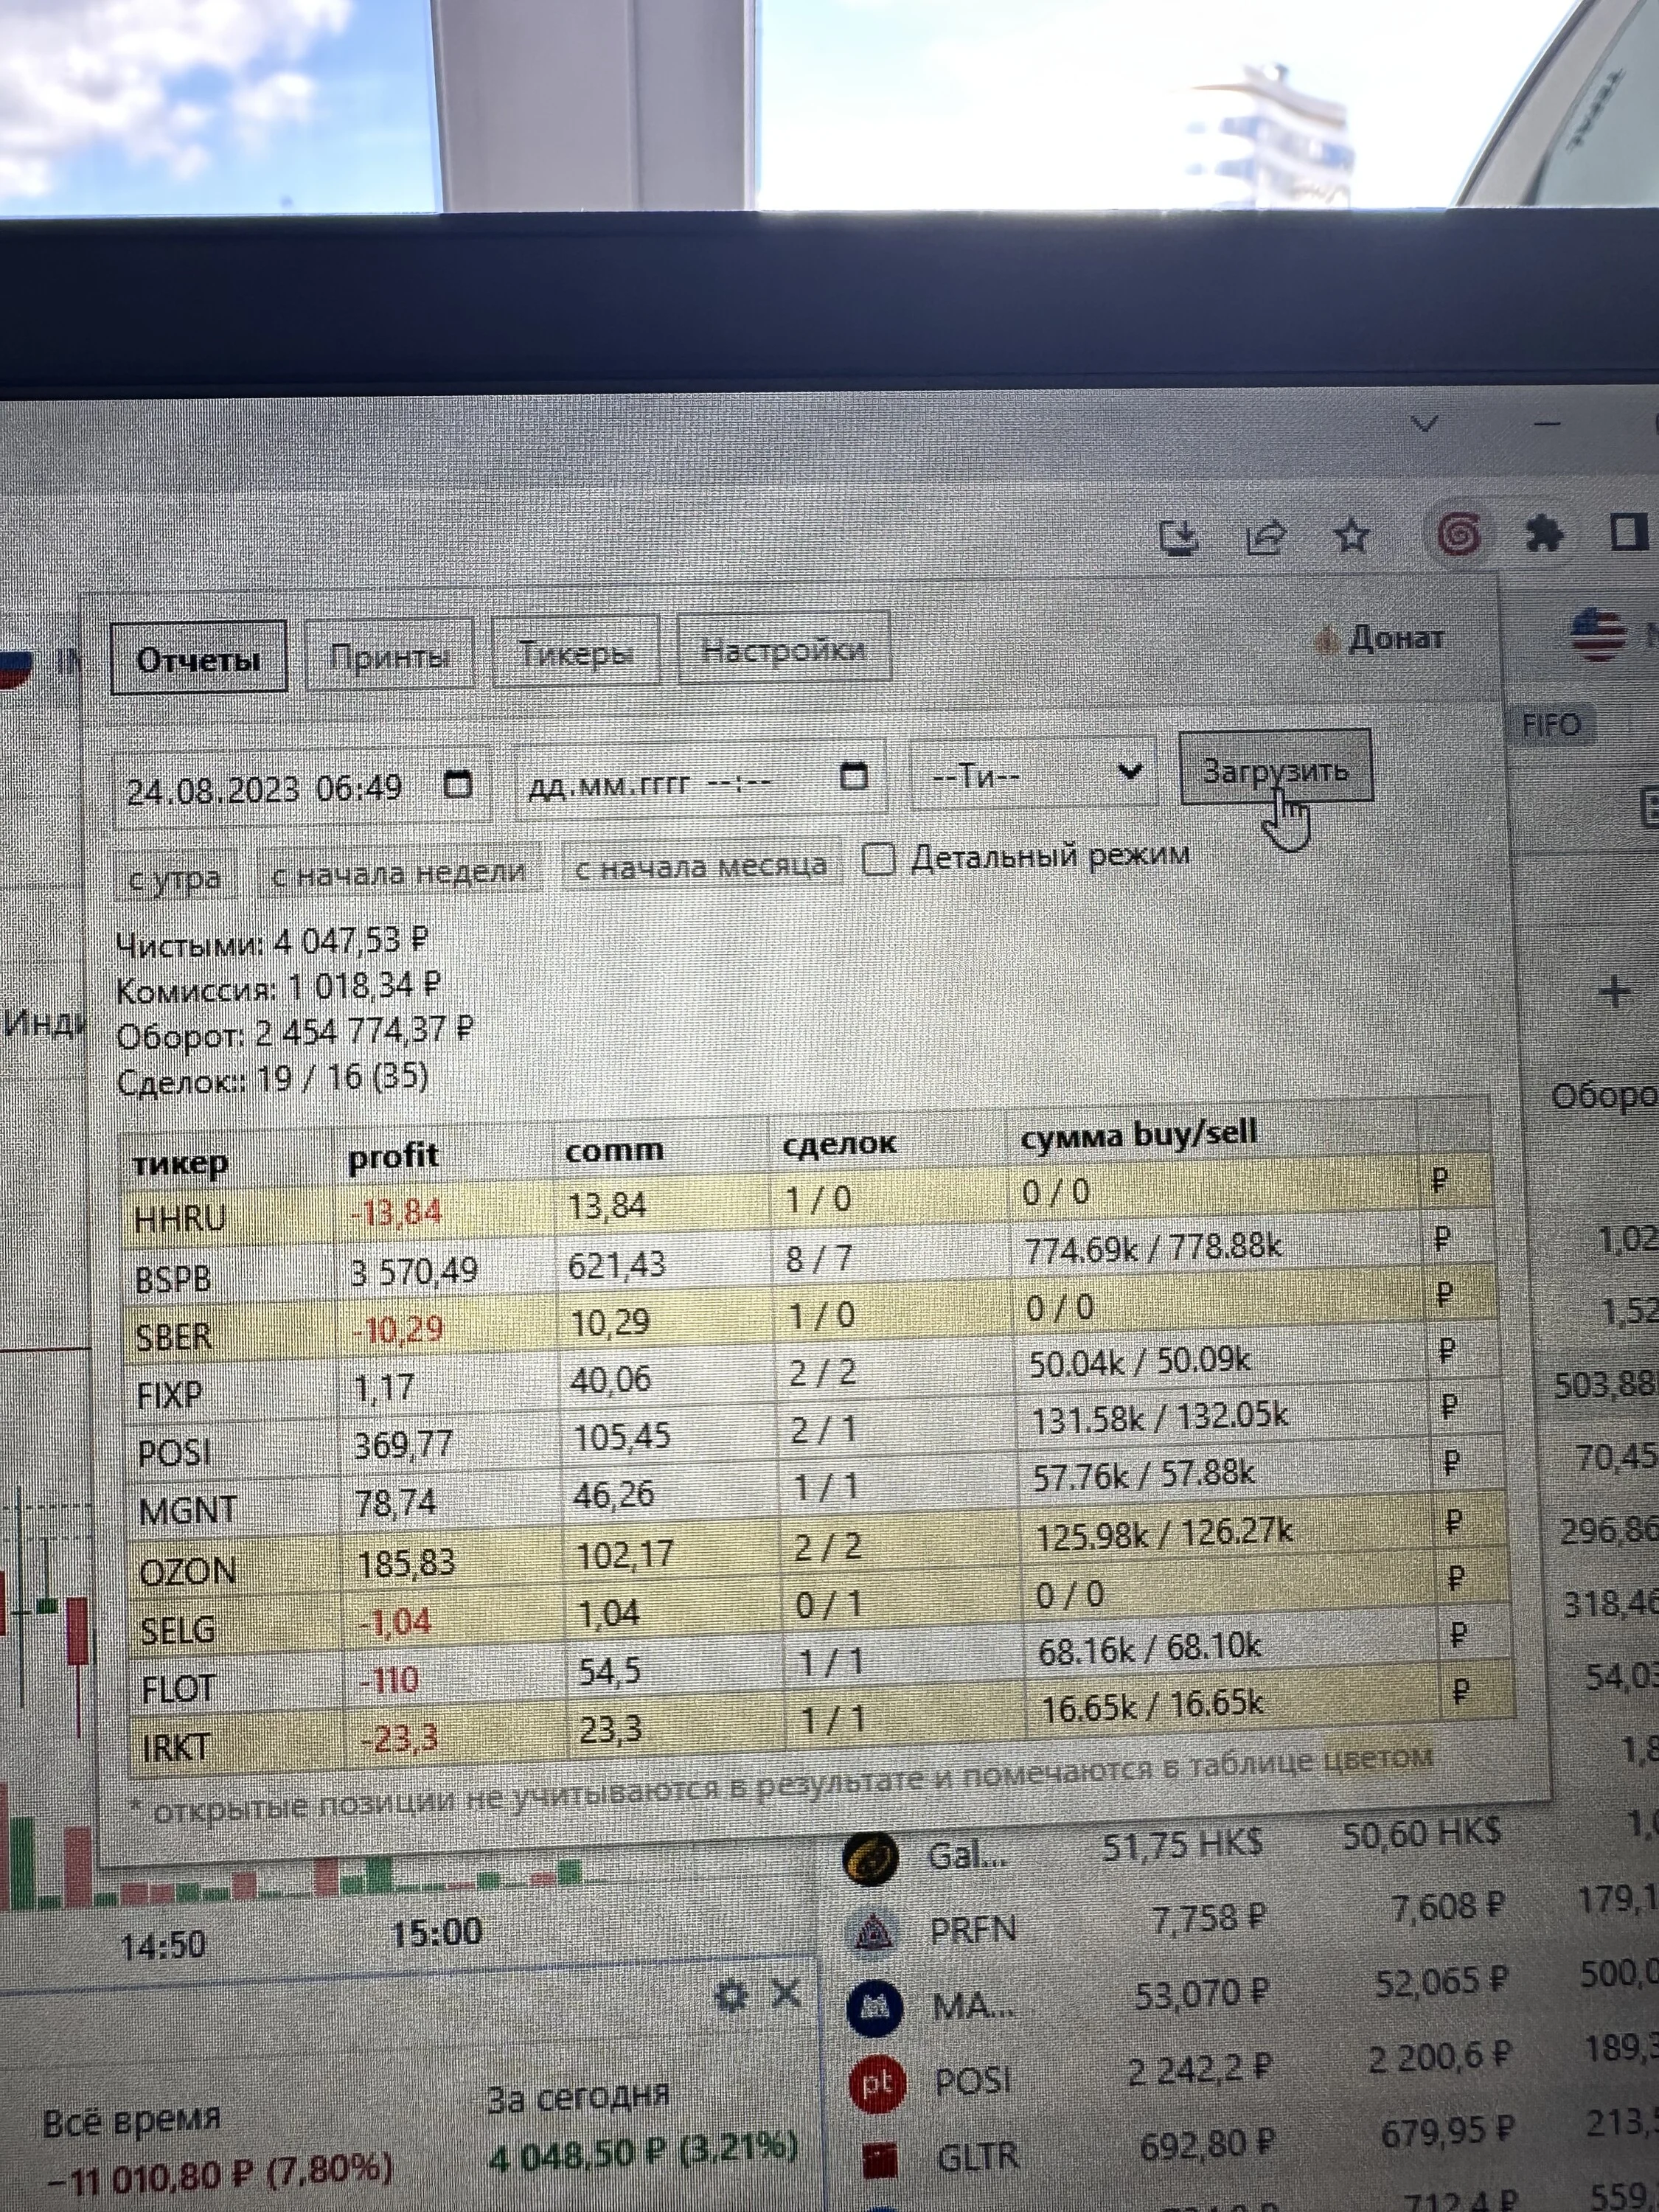Click the 15:00 time label on the chart
The width and height of the screenshot is (1659, 2212).
436,1932
